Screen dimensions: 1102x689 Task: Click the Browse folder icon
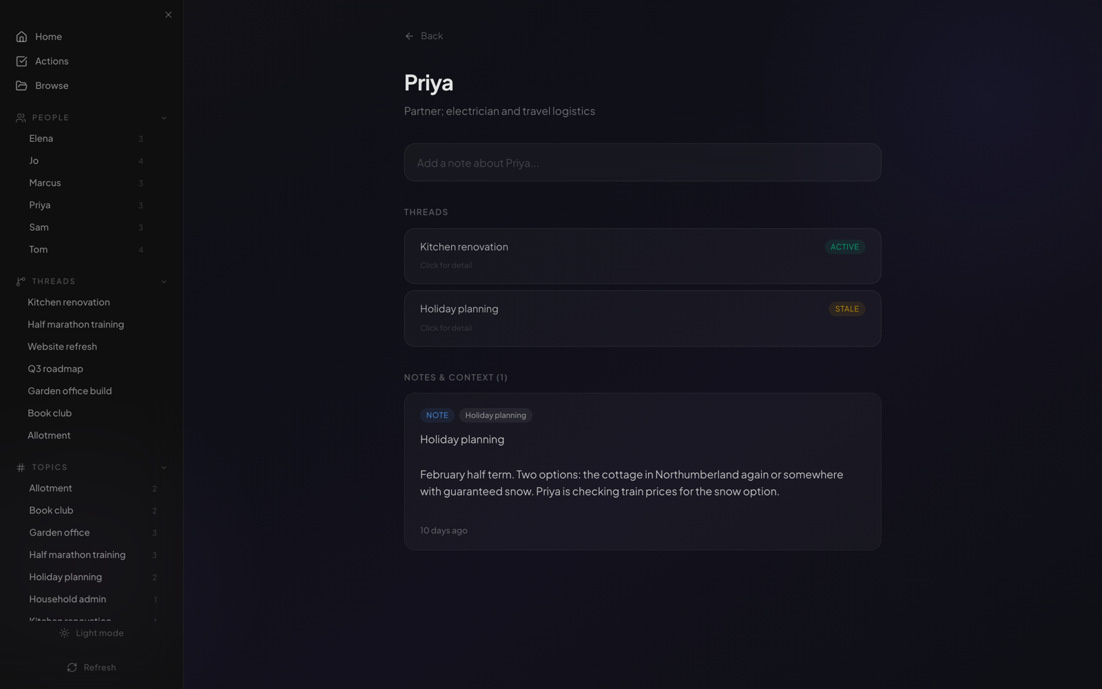click(x=21, y=85)
